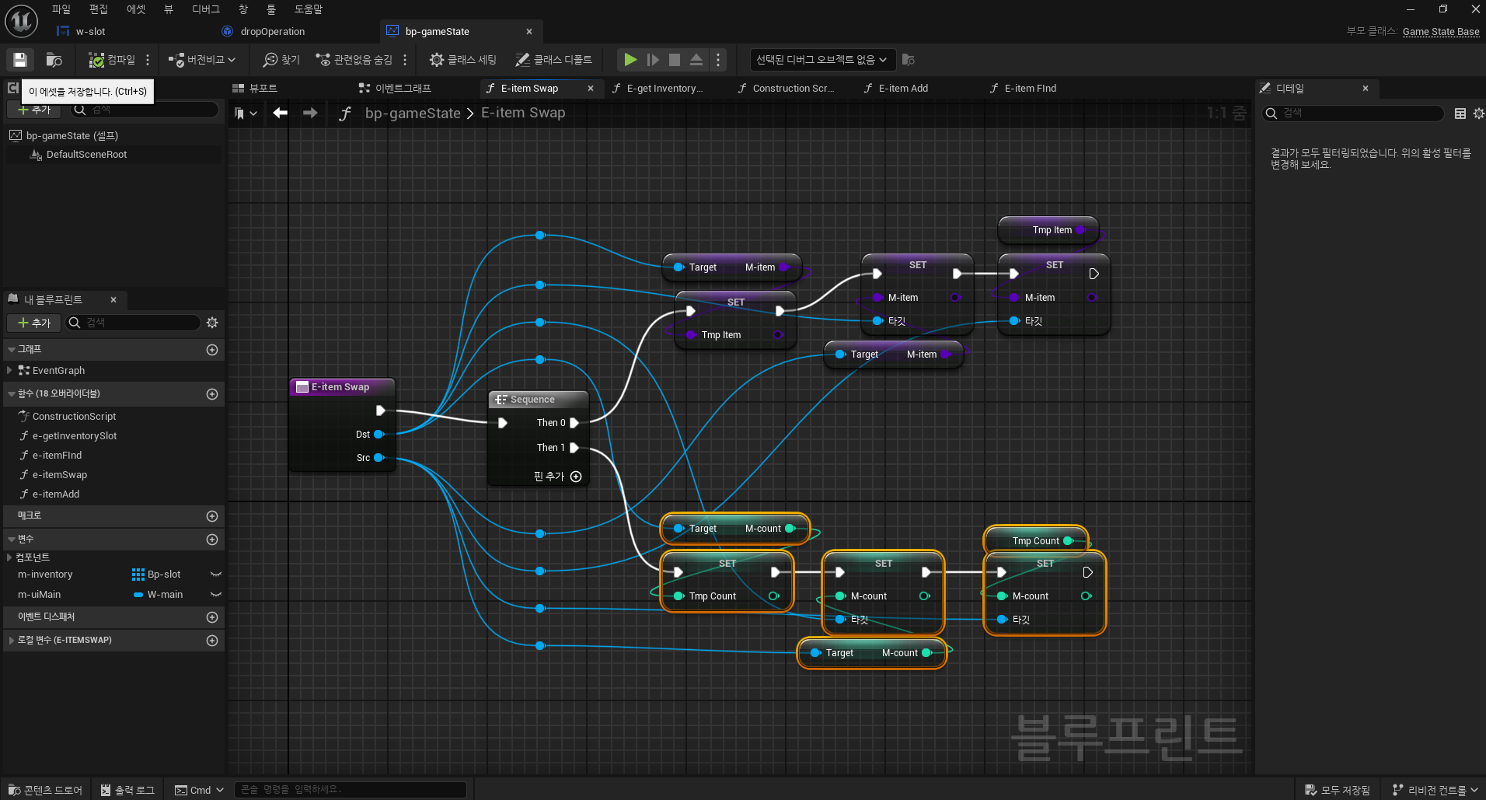The image size is (1486, 800).
Task: Switch to the dropOperation tab
Action: pyautogui.click(x=272, y=32)
